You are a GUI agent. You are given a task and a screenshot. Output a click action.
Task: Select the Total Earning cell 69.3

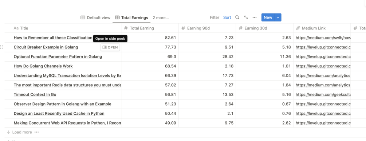[x=150, y=56]
